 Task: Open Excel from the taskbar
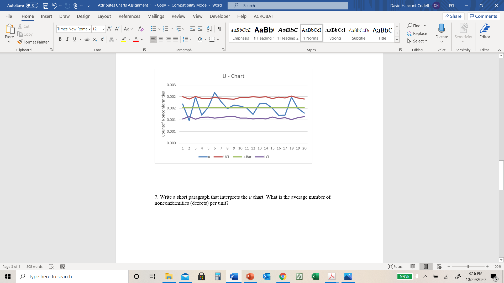tap(315, 276)
